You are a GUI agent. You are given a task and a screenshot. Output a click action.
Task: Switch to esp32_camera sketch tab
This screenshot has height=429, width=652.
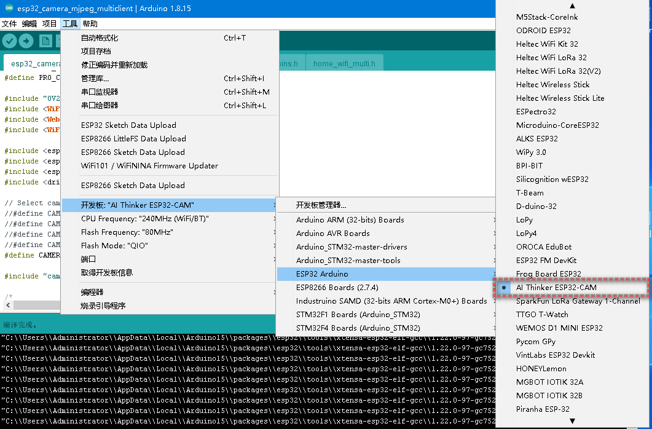click(x=33, y=63)
